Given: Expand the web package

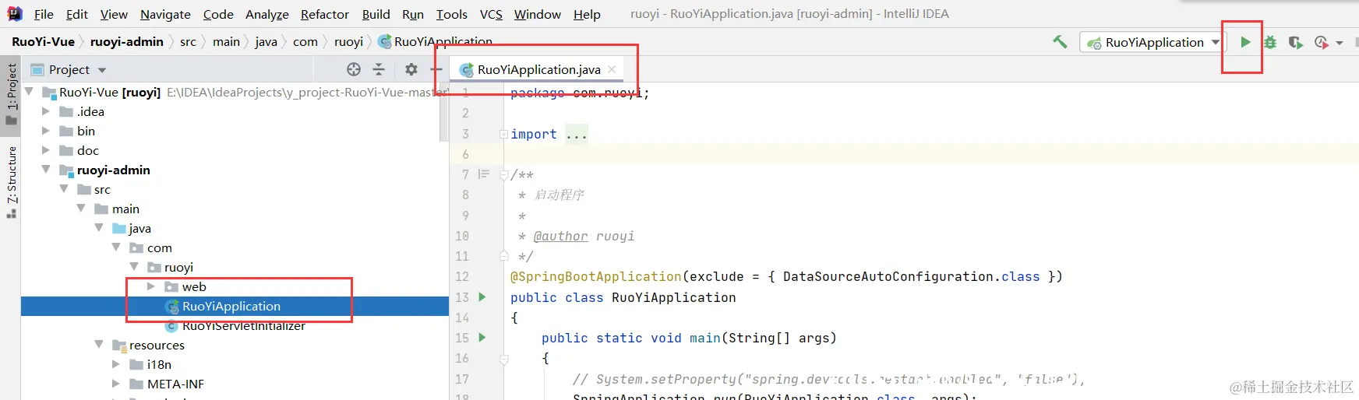Looking at the screenshot, I should (151, 286).
